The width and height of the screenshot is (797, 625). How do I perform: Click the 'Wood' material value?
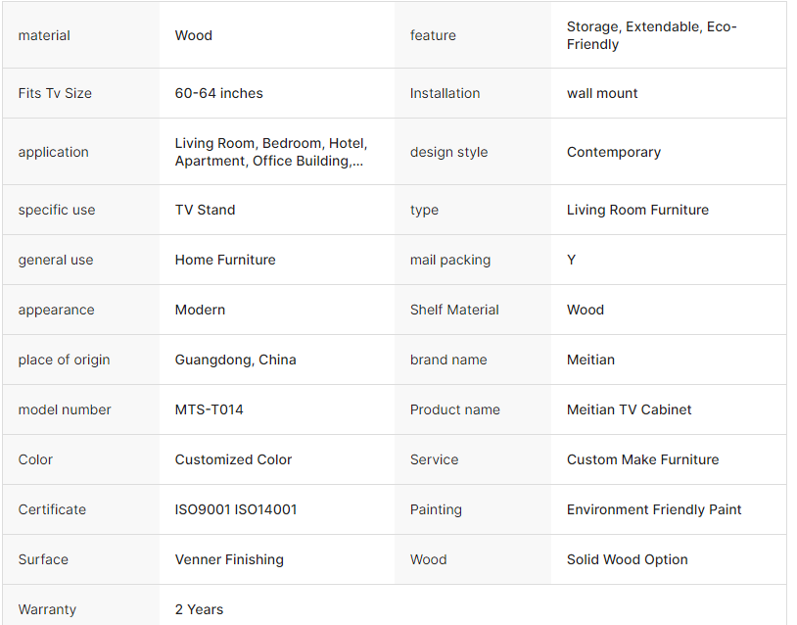click(x=194, y=35)
